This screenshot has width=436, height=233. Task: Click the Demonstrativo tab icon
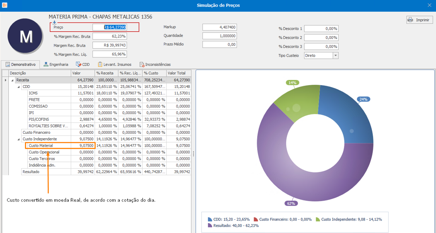[8, 65]
